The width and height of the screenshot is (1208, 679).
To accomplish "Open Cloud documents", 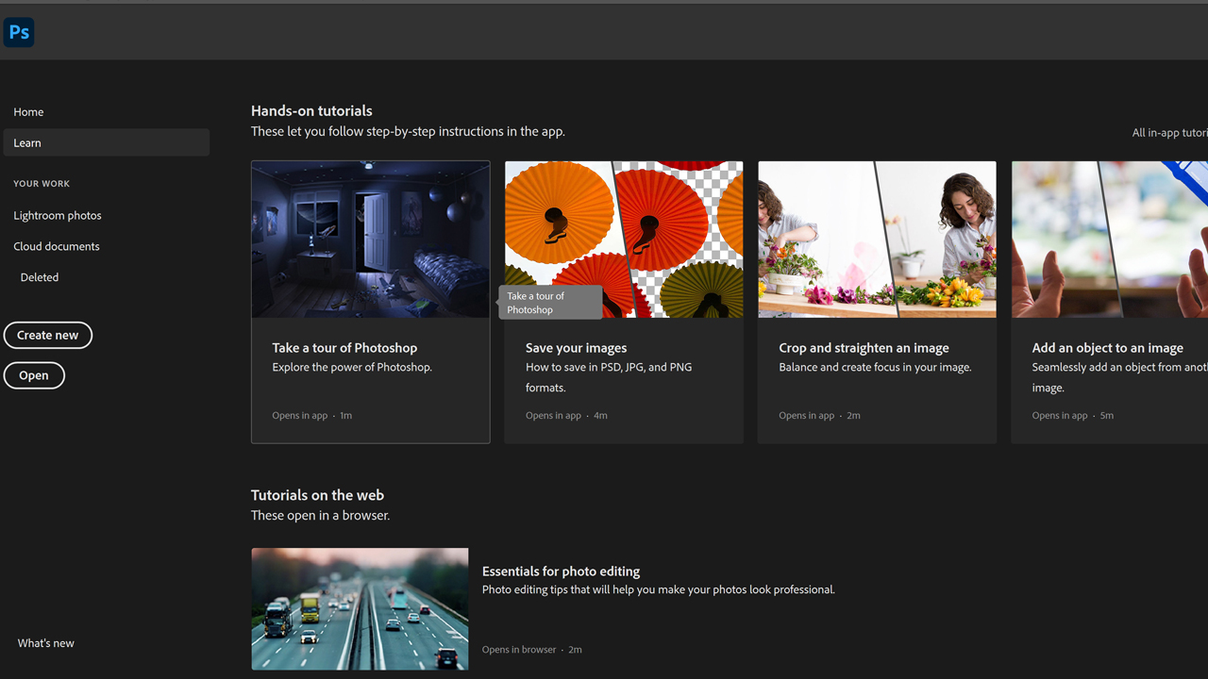I will (57, 247).
